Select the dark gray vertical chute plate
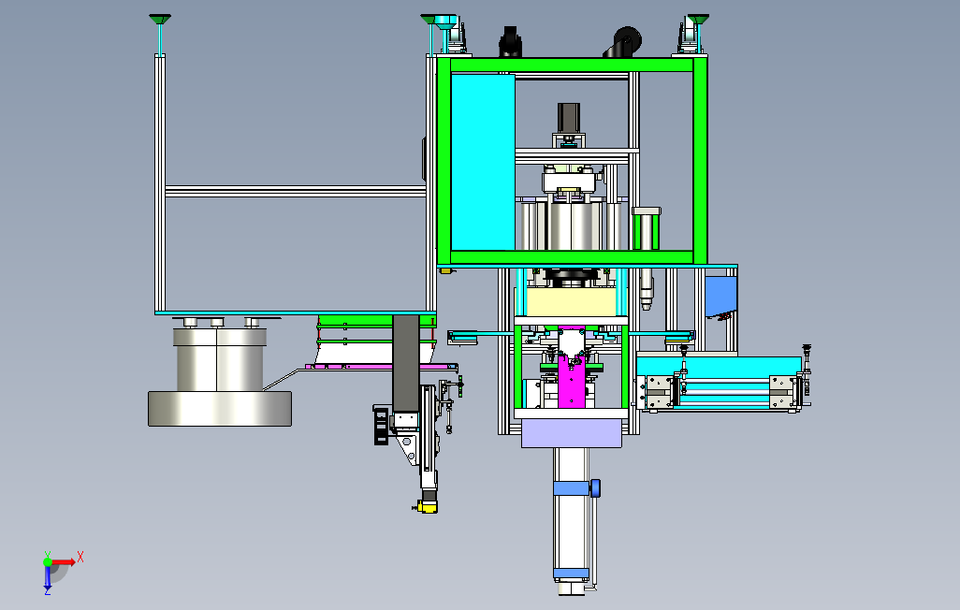960x610 pixels. coord(405,363)
